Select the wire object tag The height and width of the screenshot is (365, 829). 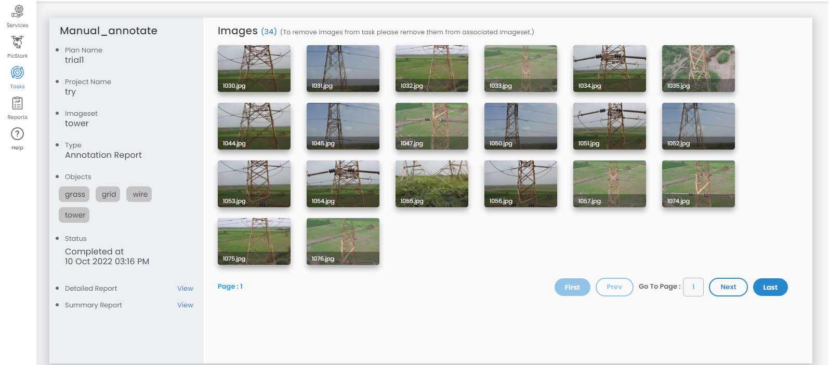coord(140,194)
